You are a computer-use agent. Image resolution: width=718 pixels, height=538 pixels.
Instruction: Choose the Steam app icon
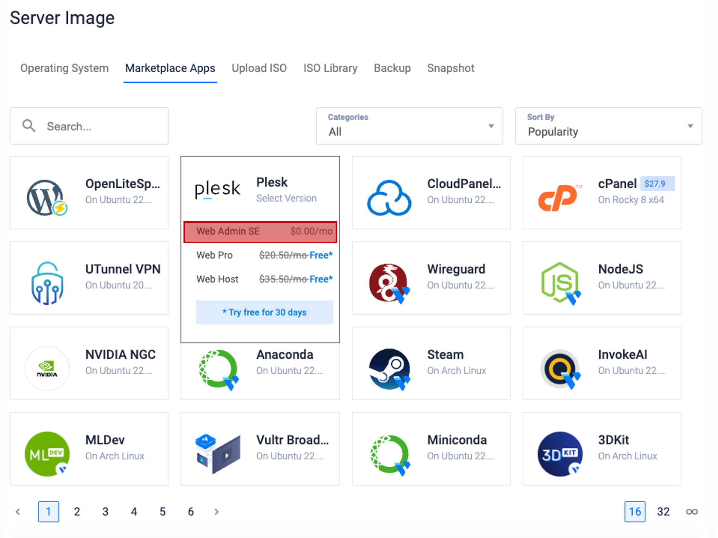389,369
